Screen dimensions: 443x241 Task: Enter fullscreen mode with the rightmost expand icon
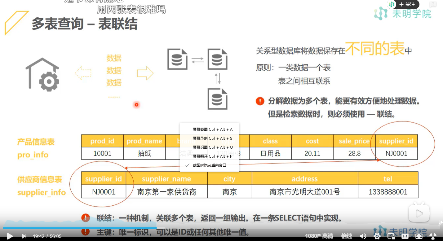(x=419, y=236)
